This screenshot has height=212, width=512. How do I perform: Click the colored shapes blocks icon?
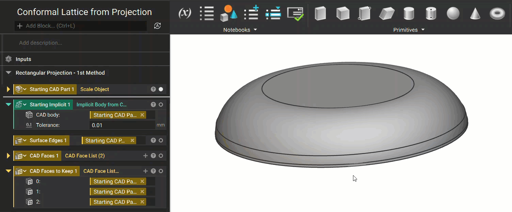tap(229, 13)
